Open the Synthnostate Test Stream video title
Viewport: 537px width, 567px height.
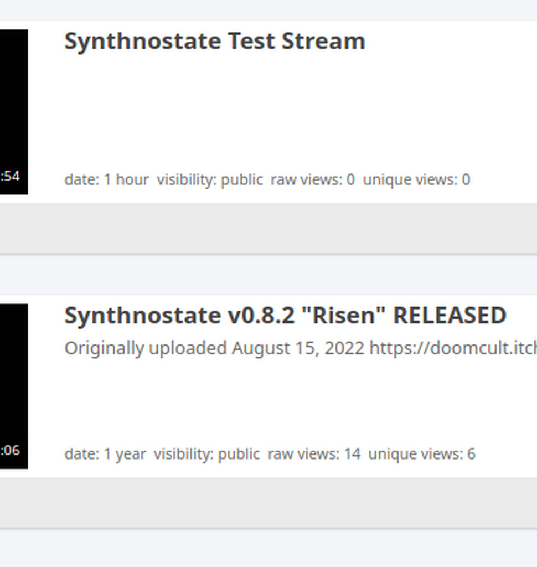point(215,42)
